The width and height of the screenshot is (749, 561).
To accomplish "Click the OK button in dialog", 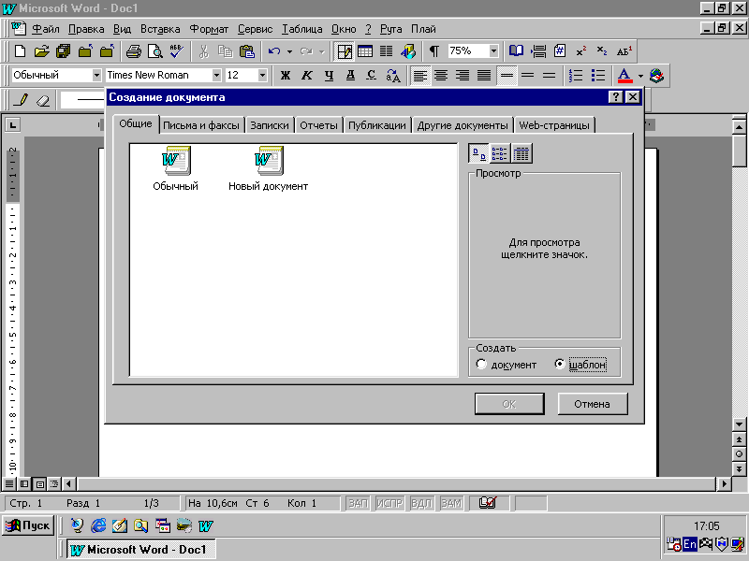I will pyautogui.click(x=509, y=404).
